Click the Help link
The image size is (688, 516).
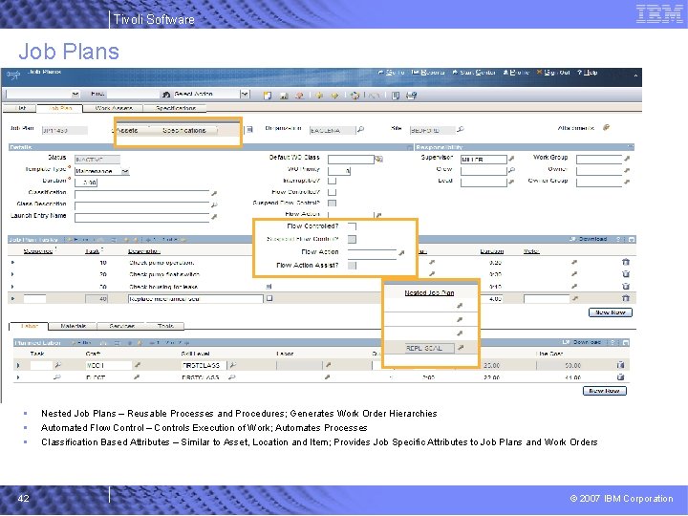point(587,73)
